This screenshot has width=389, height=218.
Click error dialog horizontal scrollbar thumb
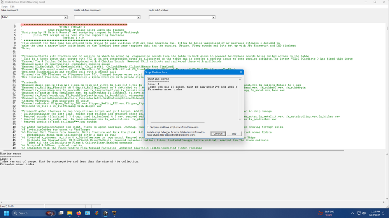point(177,123)
